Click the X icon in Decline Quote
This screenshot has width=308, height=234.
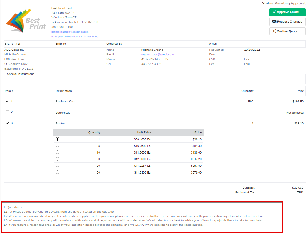[x=274, y=31]
